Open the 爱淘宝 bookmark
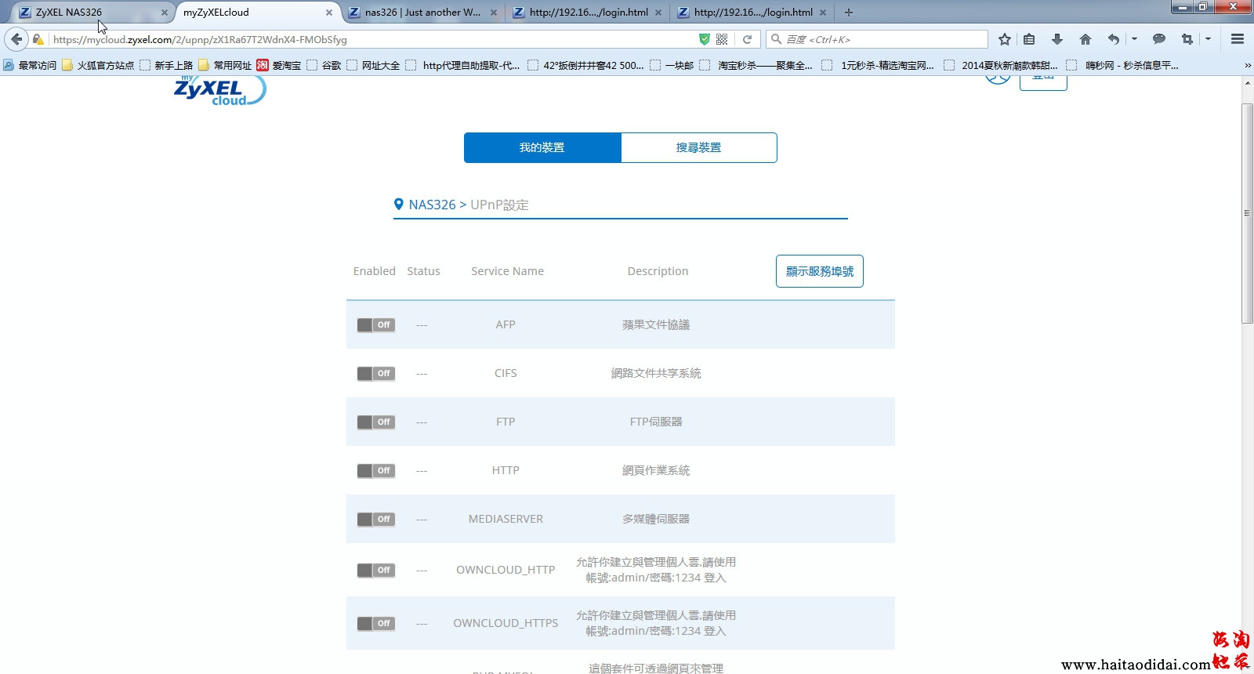1254x674 pixels. click(x=279, y=65)
